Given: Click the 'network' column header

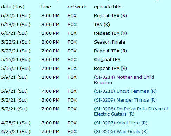Looking at the screenshot, I should tap(77, 7).
